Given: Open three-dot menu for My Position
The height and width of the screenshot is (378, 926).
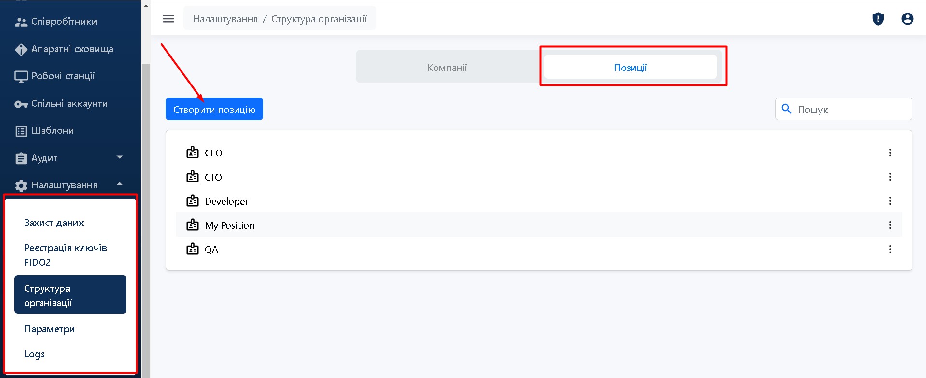Looking at the screenshot, I should [x=890, y=225].
